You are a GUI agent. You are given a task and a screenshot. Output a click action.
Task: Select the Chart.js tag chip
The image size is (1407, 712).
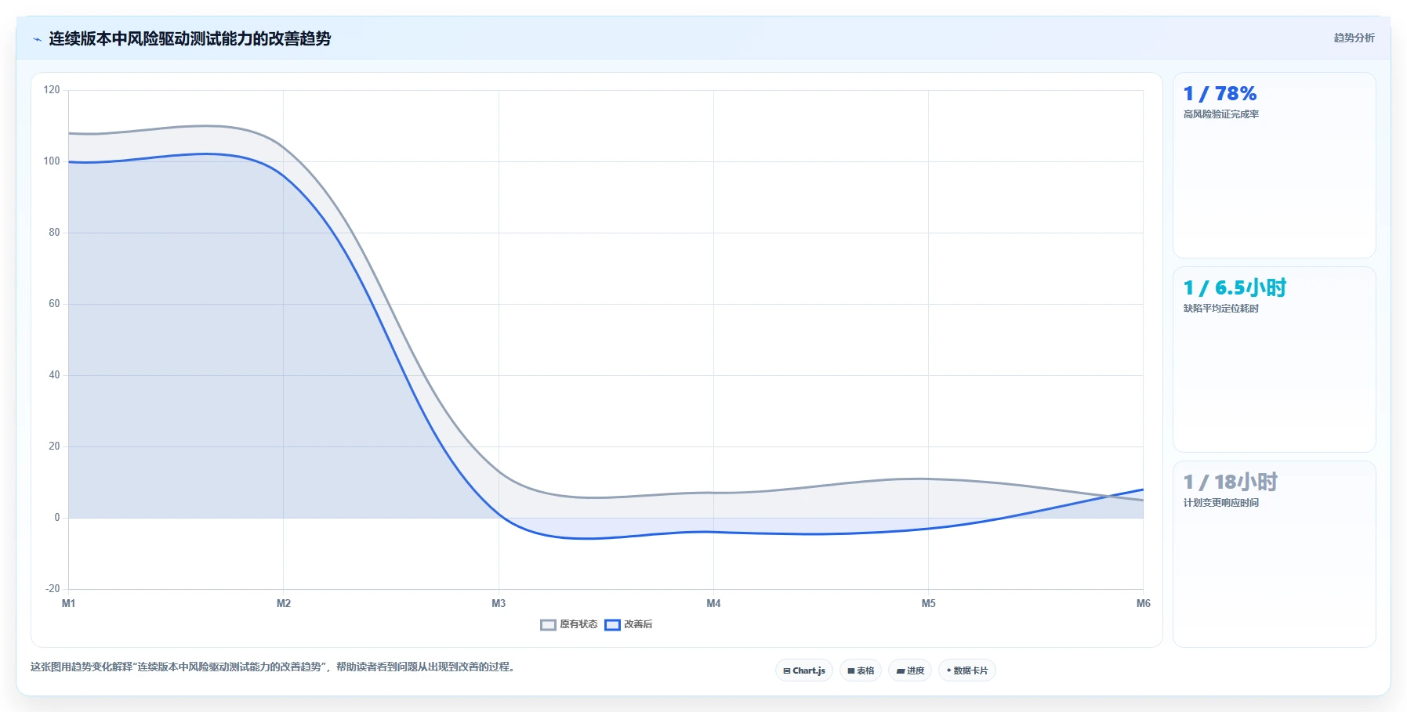click(804, 670)
